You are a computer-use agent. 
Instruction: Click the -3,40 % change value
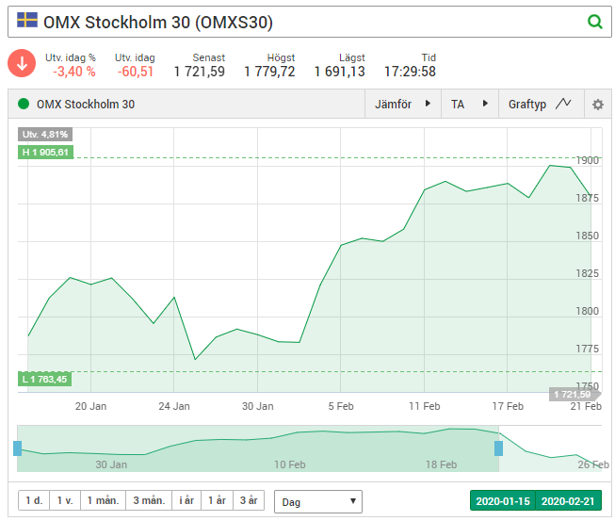click(74, 72)
